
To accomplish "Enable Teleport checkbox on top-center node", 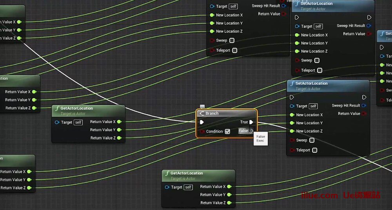I will (x=235, y=50).
